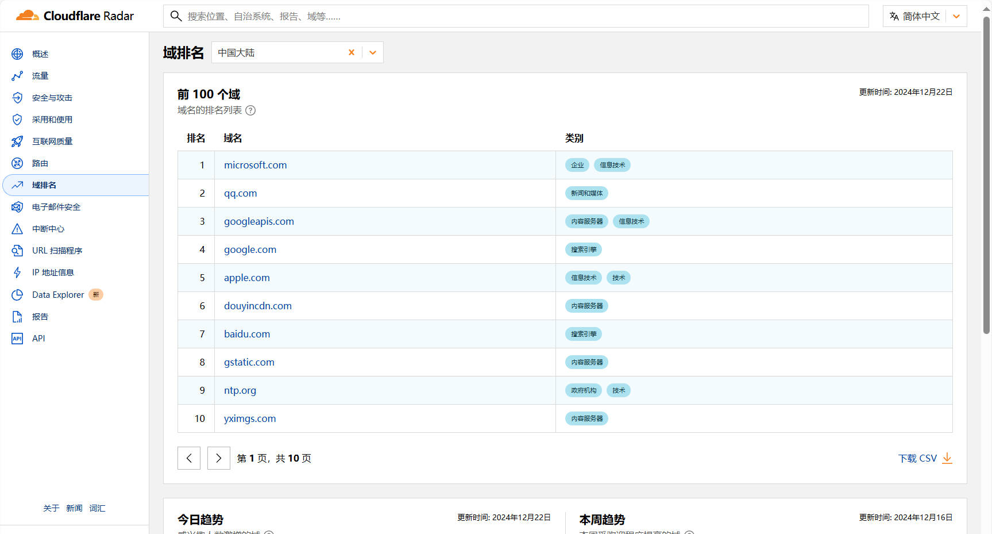Open the 概述 menu item
This screenshot has width=992, height=534.
40,54
